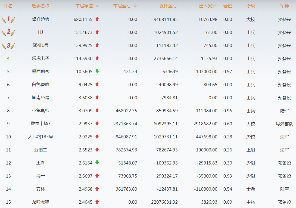296x208 pixels.
Task: Click the red up arrow for 熙祺1号
Action: [97, 45]
